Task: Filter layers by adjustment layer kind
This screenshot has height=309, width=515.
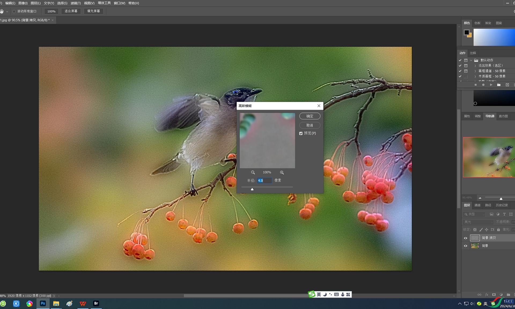Action: pos(498,214)
